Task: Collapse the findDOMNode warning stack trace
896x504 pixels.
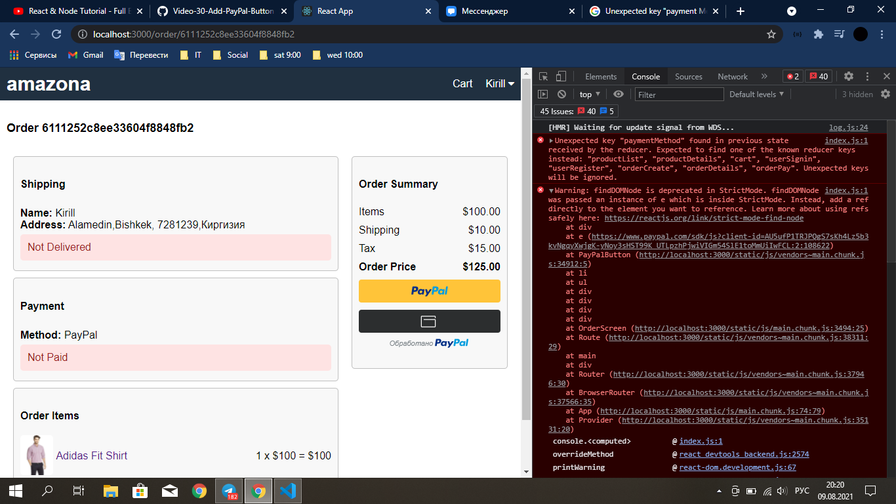Action: pos(552,190)
